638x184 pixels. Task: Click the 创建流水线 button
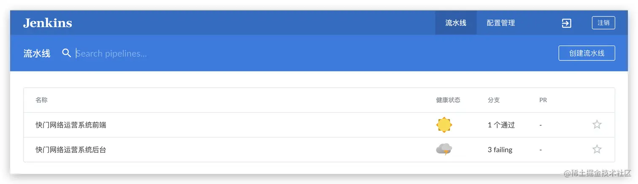click(x=587, y=53)
